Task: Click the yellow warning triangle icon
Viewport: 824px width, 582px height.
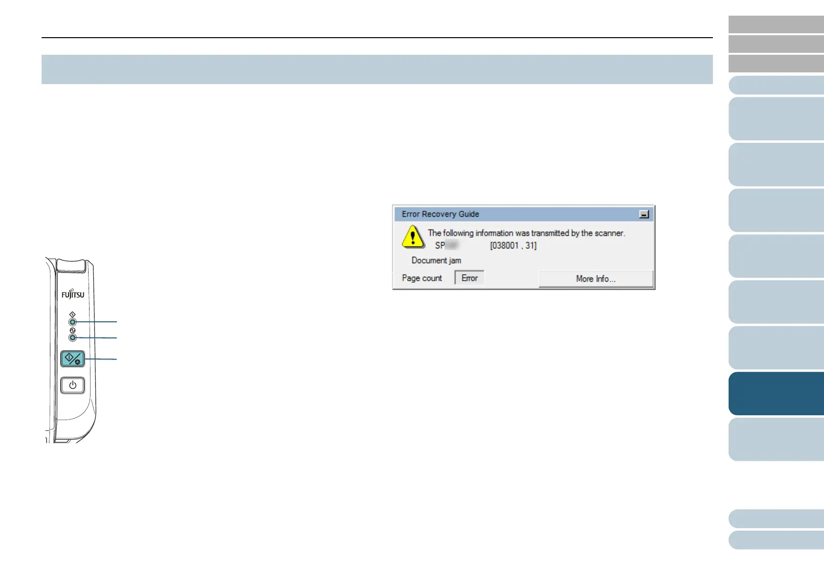Action: [413, 236]
